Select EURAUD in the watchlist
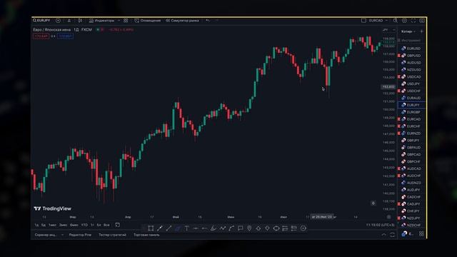Image resolution: width=457 pixels, height=257 pixels. [x=411, y=98]
